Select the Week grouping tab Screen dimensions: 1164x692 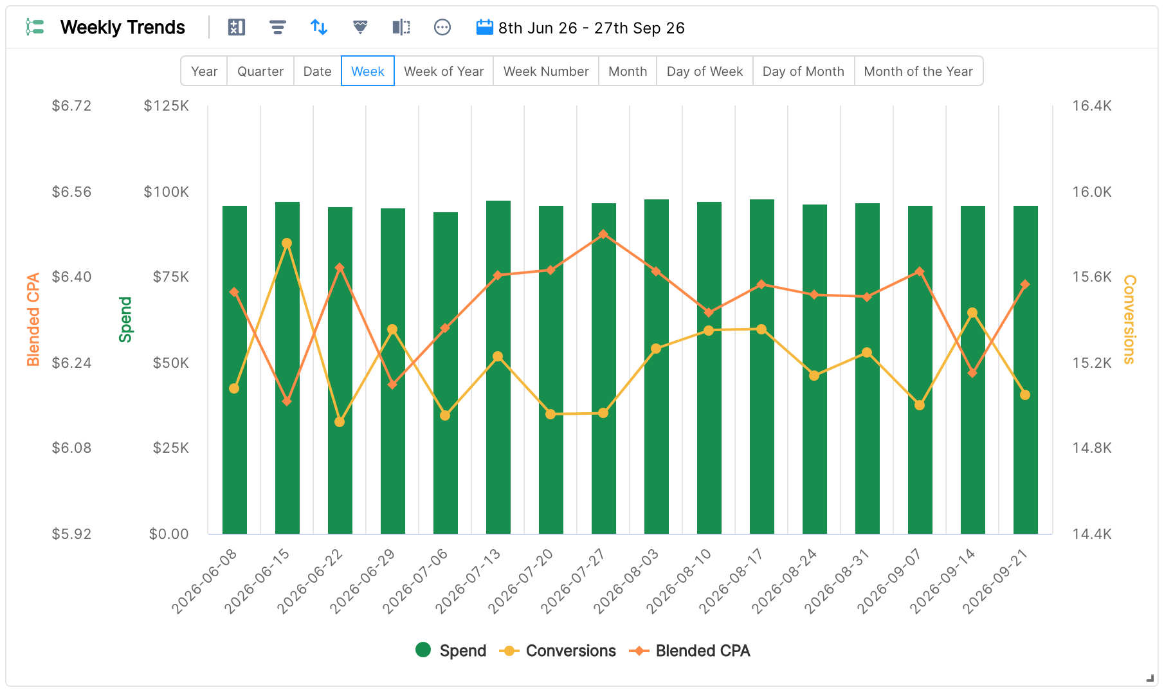368,71
